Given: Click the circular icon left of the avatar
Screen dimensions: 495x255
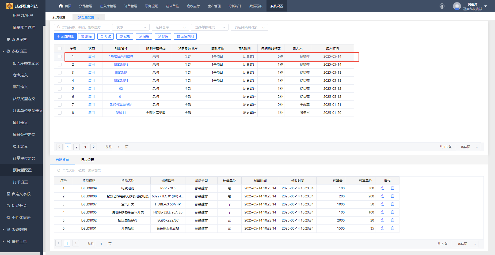Looking at the screenshot, I should coord(442,6).
